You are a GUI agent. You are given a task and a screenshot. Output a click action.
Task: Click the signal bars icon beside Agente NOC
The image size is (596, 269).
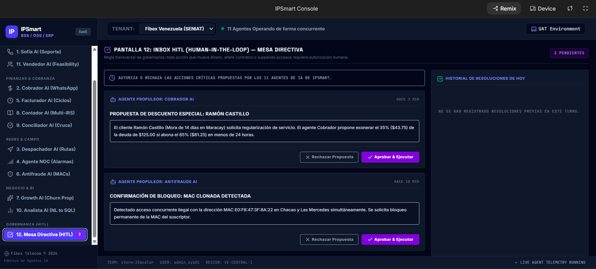[x=10, y=162]
